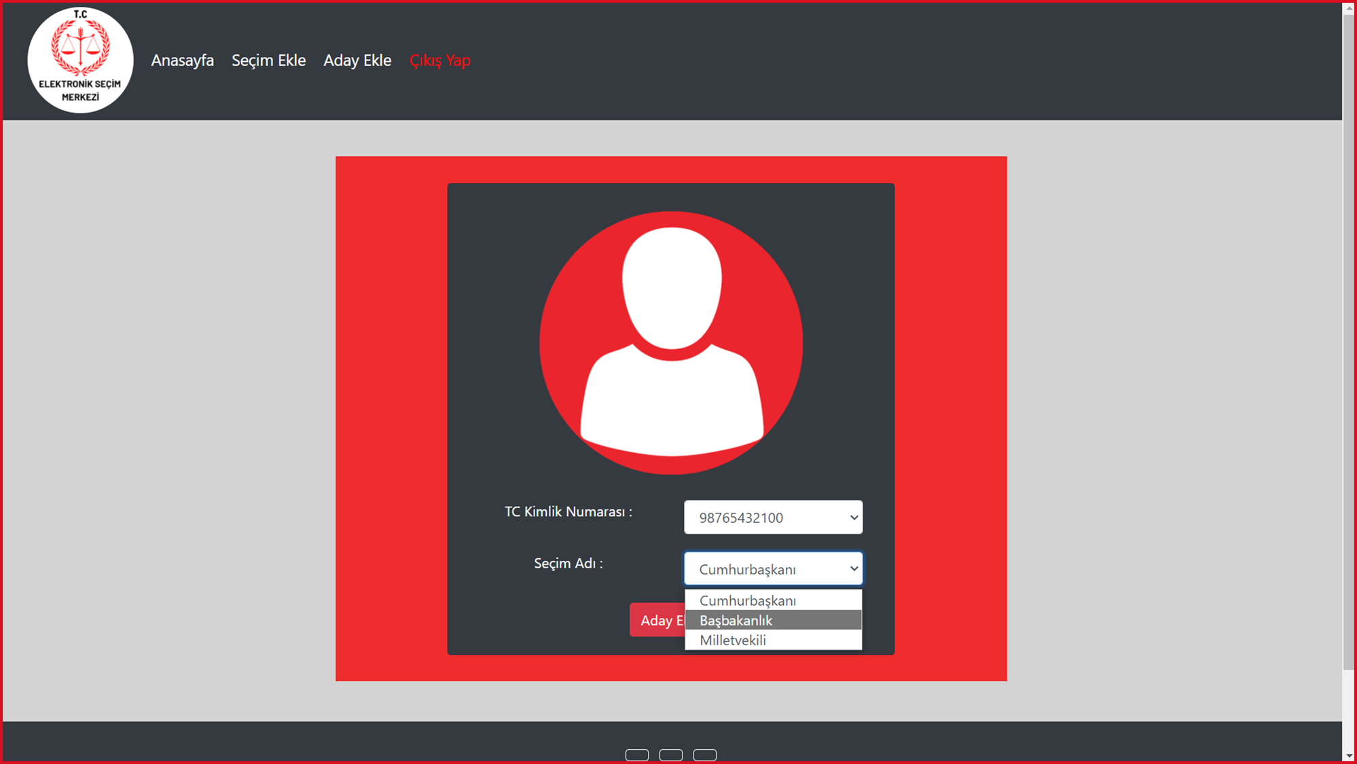Click the first footer button on left
This screenshot has height=764, width=1357.
coord(636,754)
